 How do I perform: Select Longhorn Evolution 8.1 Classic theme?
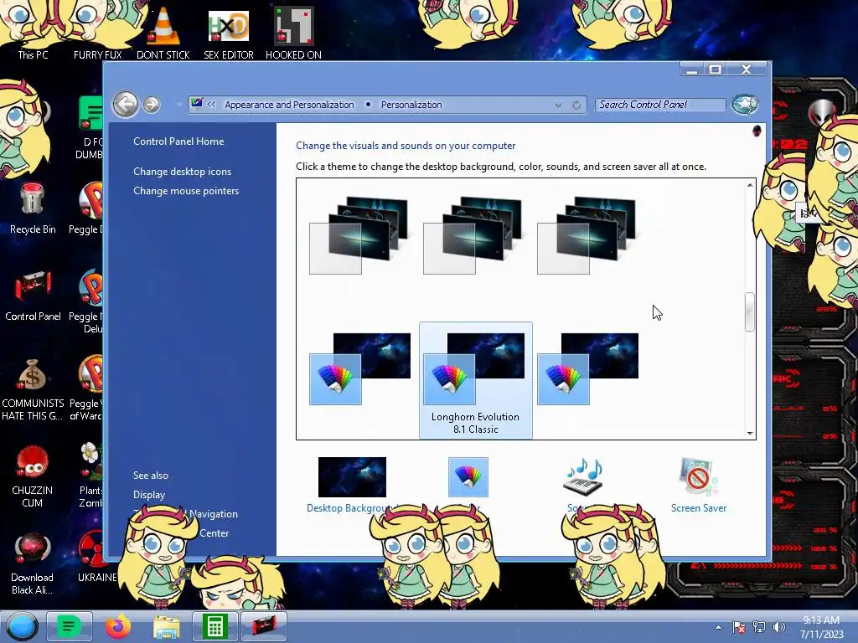(x=476, y=381)
